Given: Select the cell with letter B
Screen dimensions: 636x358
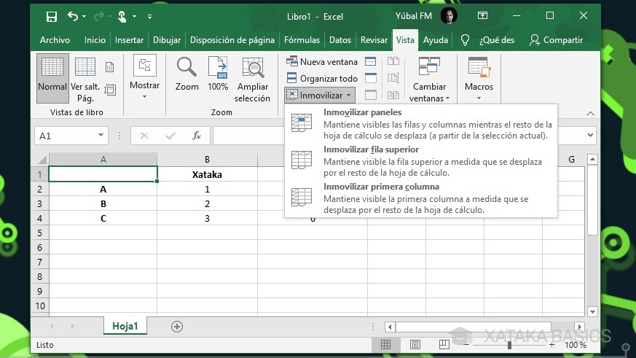Looking at the screenshot, I should click(103, 203).
